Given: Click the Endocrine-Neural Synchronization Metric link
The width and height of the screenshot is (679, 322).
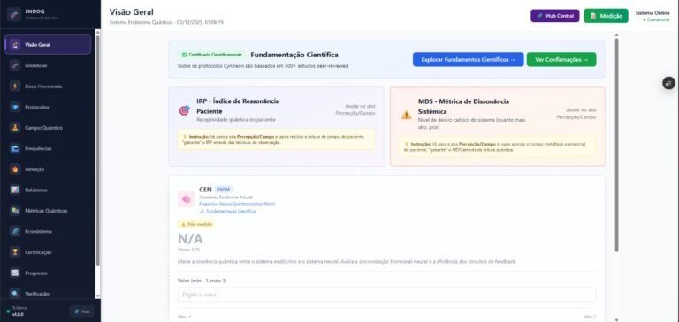Looking at the screenshot, I should (237, 204).
